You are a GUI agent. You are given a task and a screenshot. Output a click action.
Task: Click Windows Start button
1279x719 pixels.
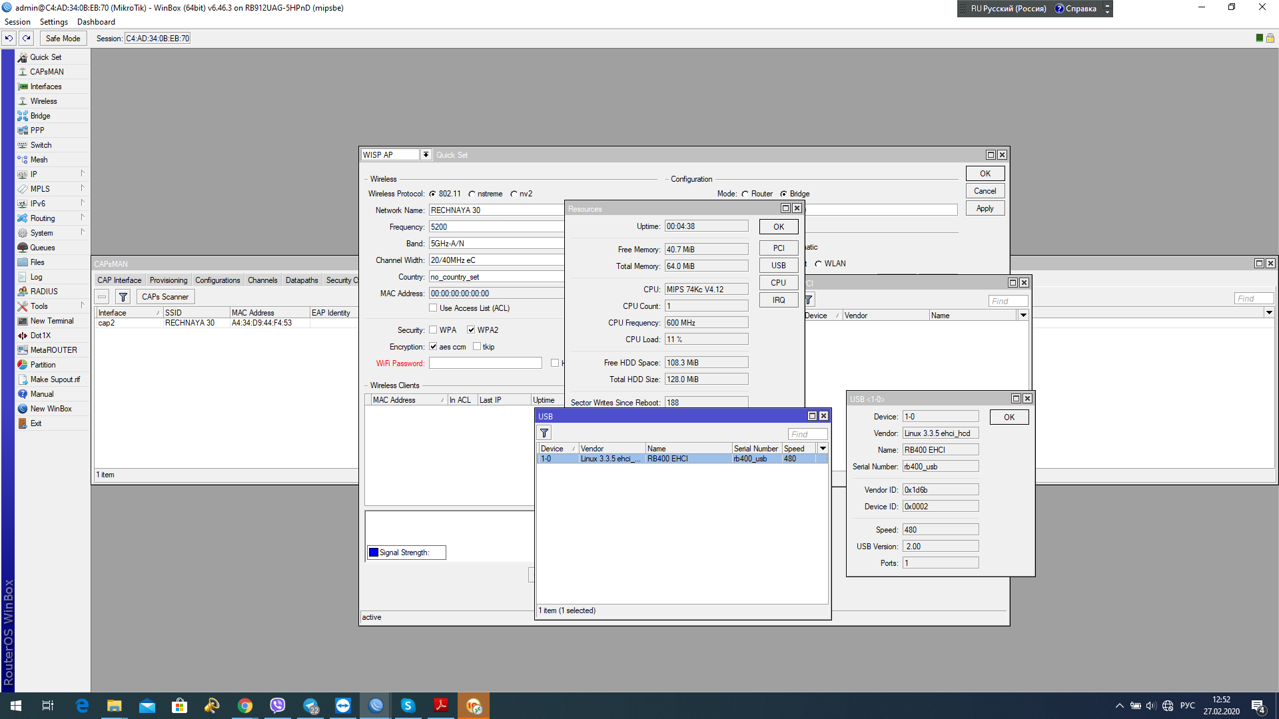16,706
